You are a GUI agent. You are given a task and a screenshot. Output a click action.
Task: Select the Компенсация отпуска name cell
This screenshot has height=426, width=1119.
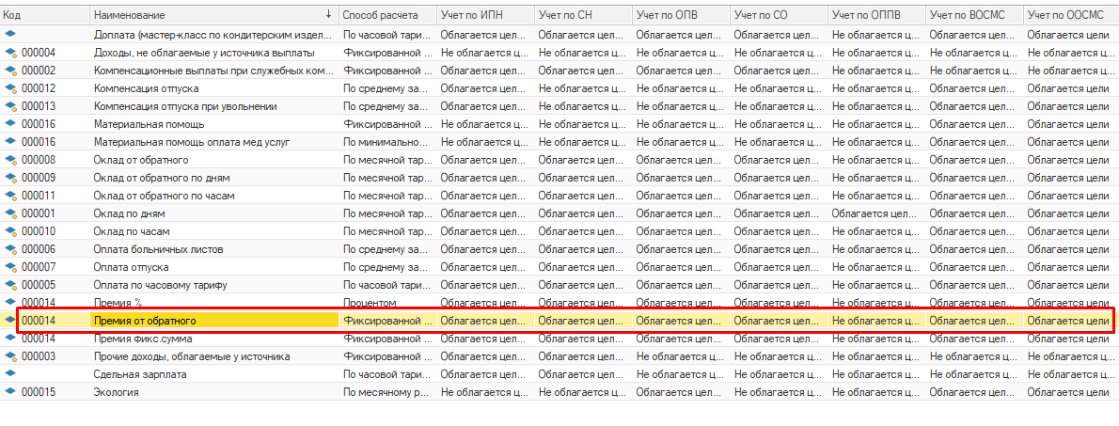click(x=214, y=87)
